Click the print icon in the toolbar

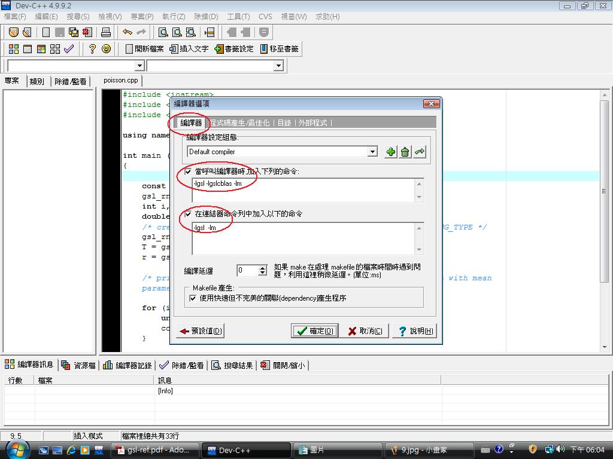pyautogui.click(x=106, y=32)
